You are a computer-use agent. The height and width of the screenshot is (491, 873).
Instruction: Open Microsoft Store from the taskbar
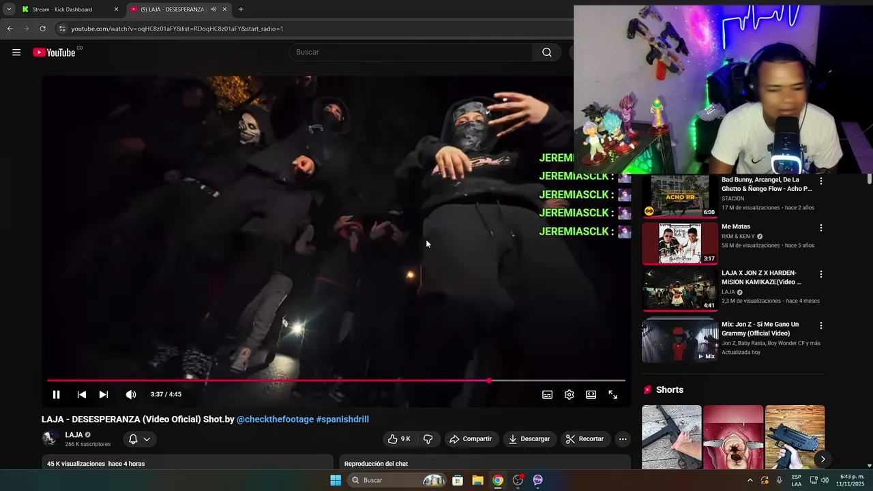point(458,480)
